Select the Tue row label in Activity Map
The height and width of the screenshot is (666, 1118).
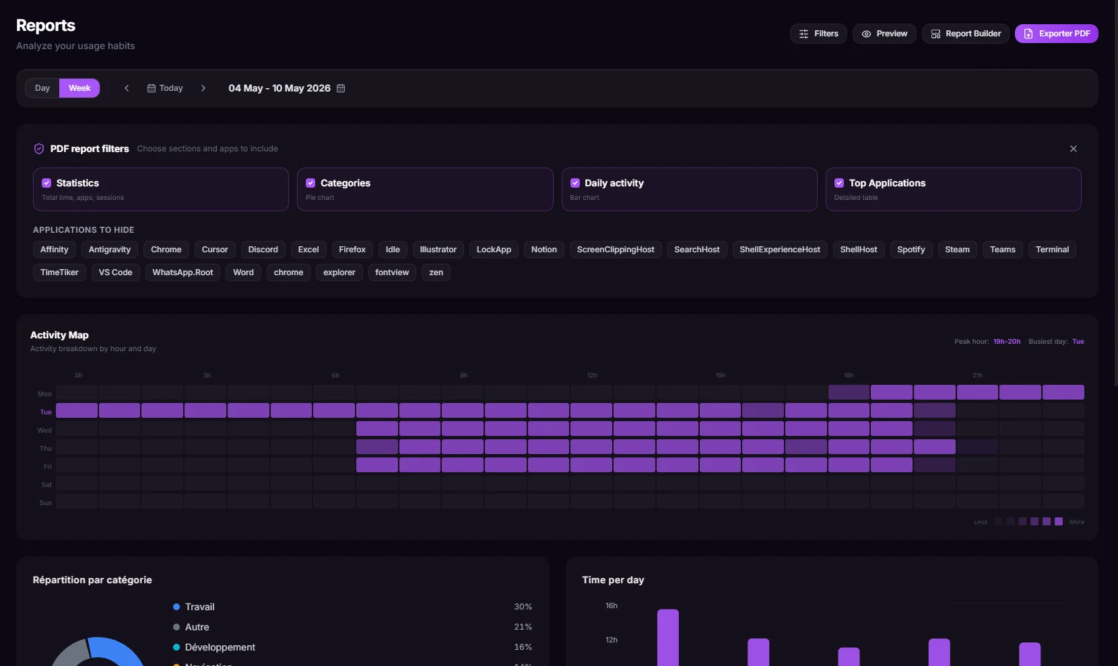point(46,412)
